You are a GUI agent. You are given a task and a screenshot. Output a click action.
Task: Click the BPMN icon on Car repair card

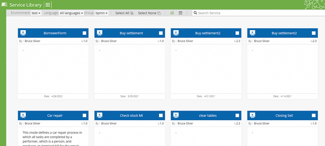pos(23,116)
